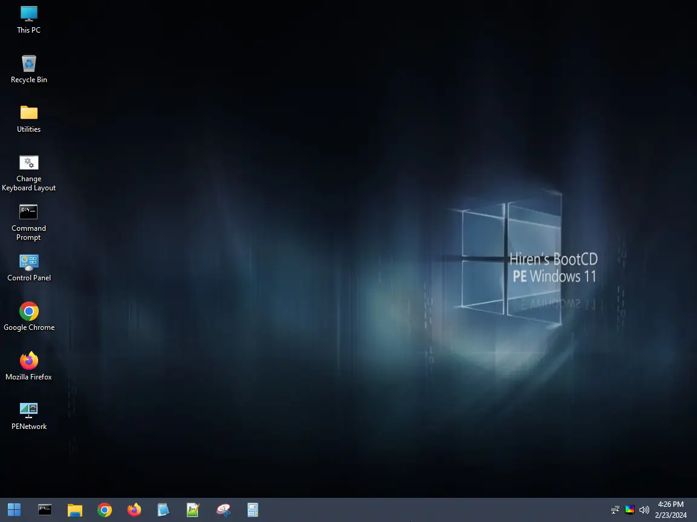The image size is (697, 522).
Task: Launch Firefox from the taskbar
Action: click(134, 509)
